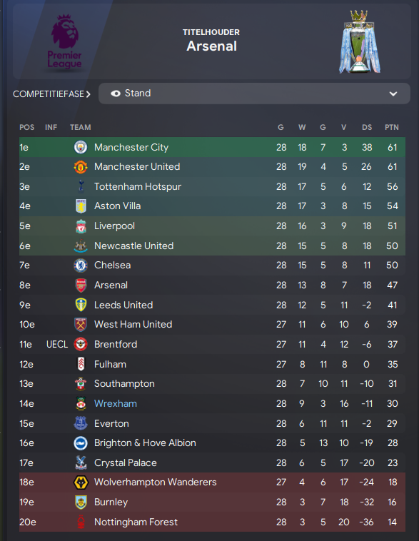Sort table by PTN column header

click(392, 127)
